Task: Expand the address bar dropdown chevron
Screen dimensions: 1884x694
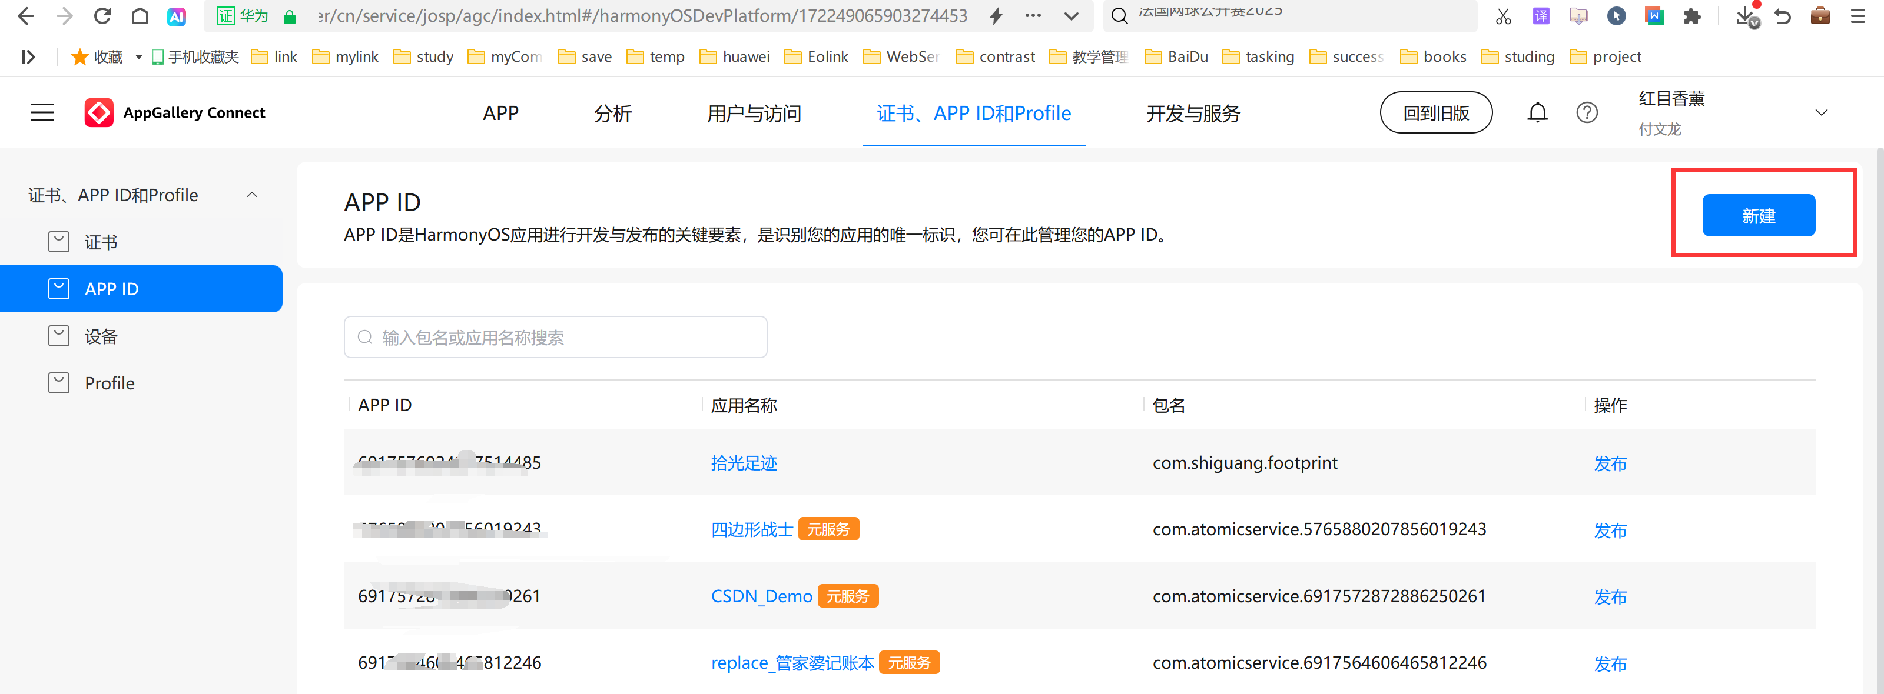Action: (x=1071, y=16)
